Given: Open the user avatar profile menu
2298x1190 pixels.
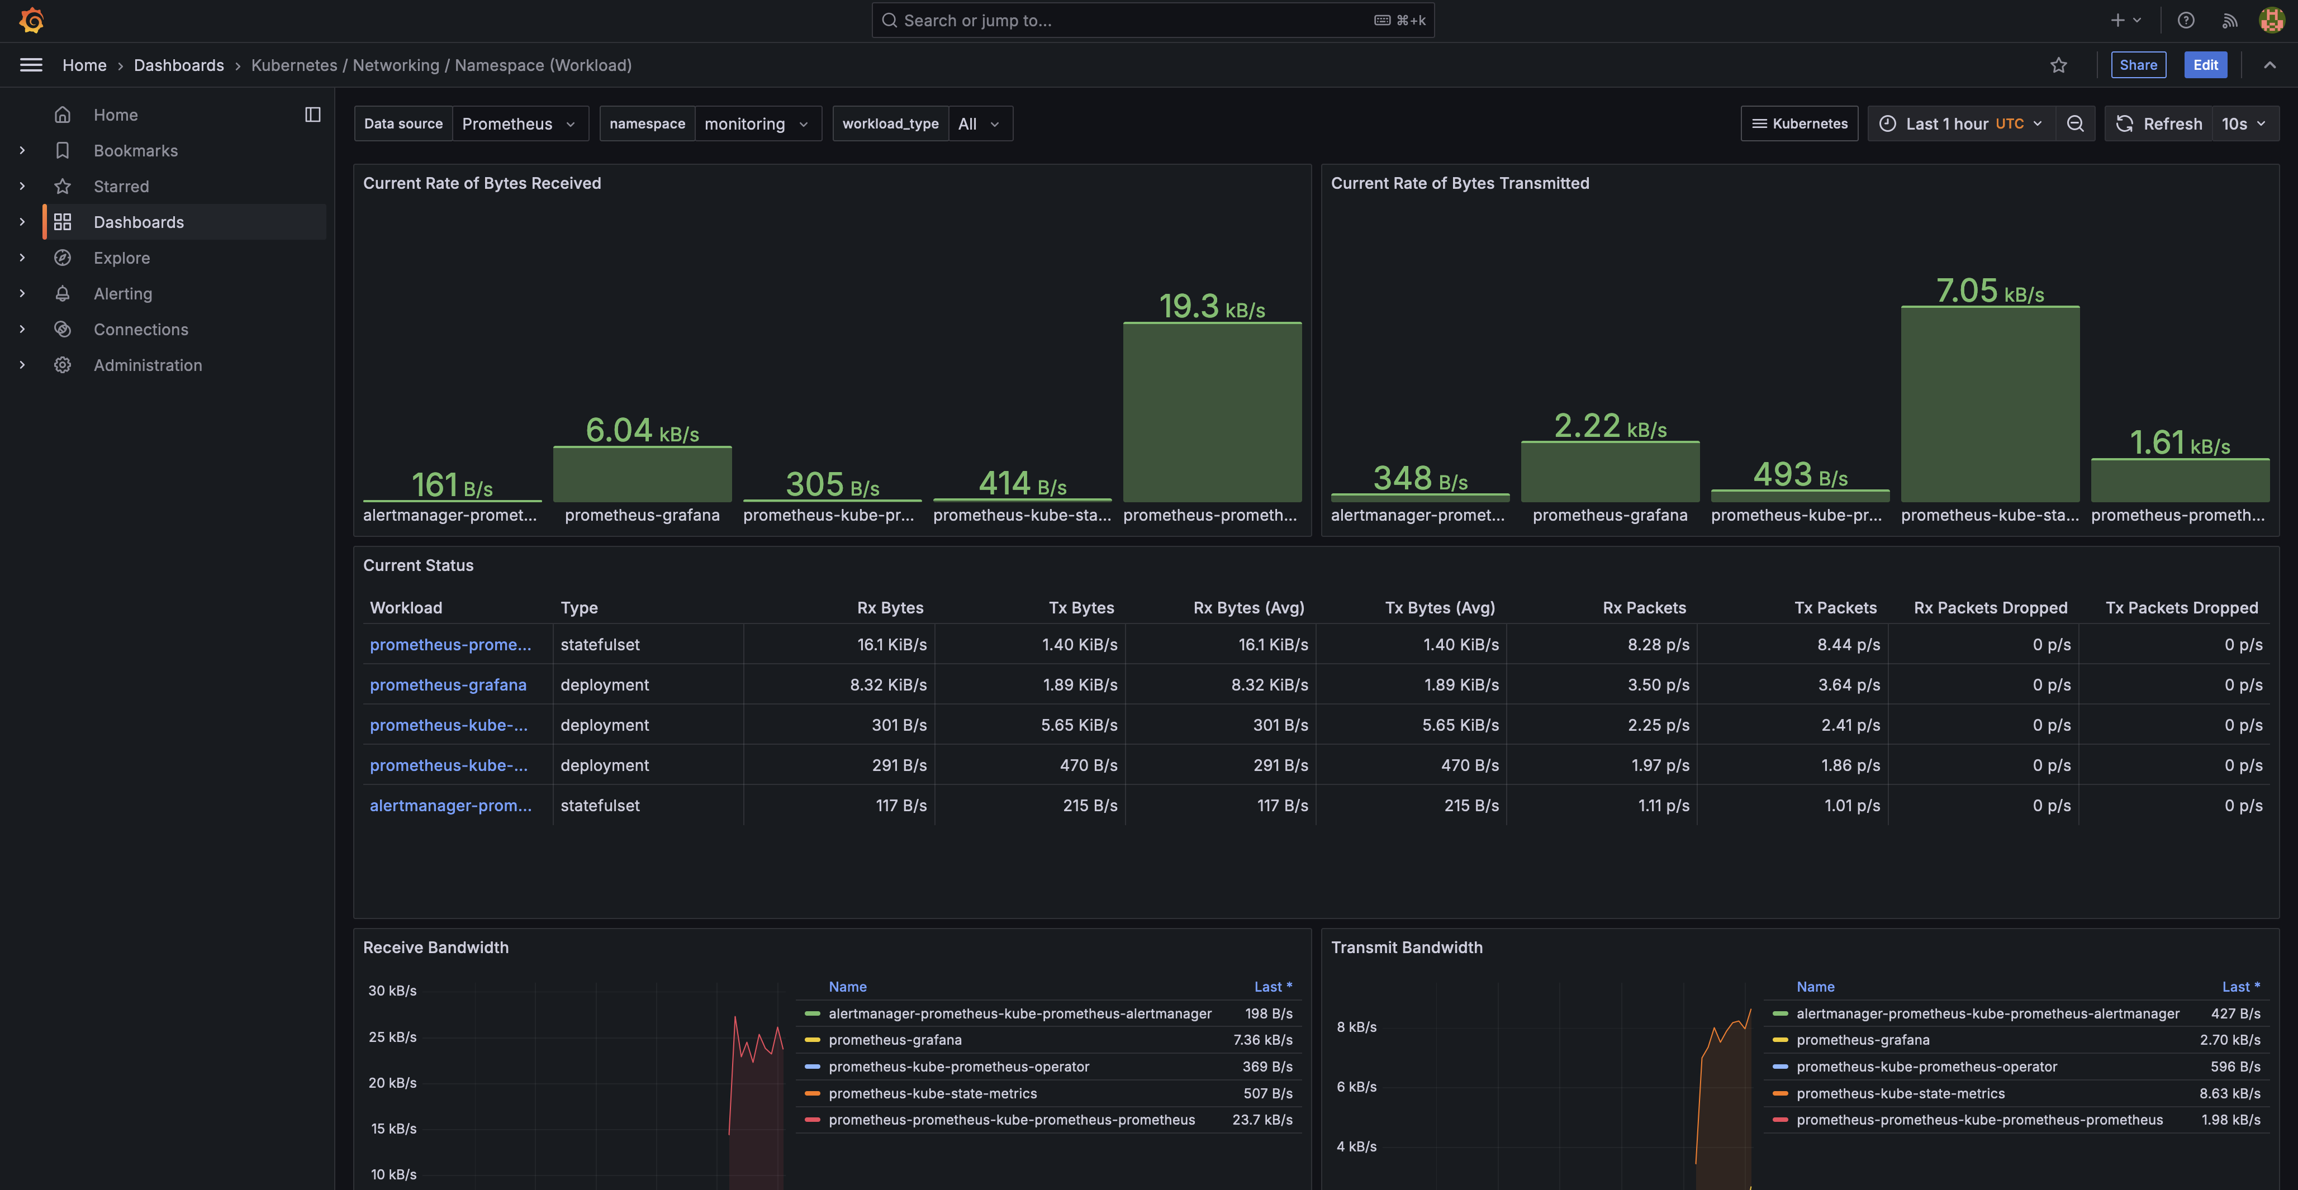Looking at the screenshot, I should (2271, 20).
